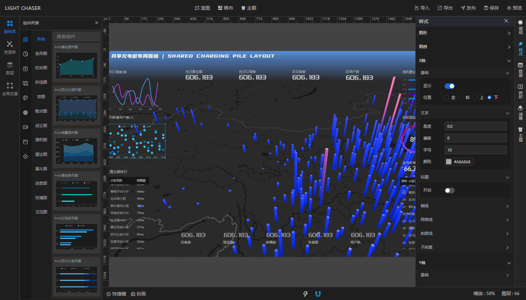The height and width of the screenshot is (300, 526).
Task: Select the window container category icon
Action: point(25,142)
